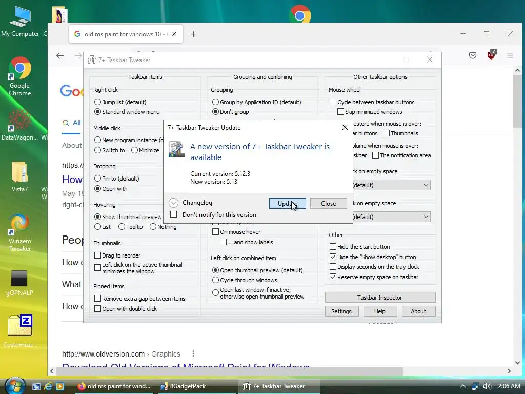The height and width of the screenshot is (394, 525).
Task: Enable Display seconds on the tray clock
Action: coord(333,267)
